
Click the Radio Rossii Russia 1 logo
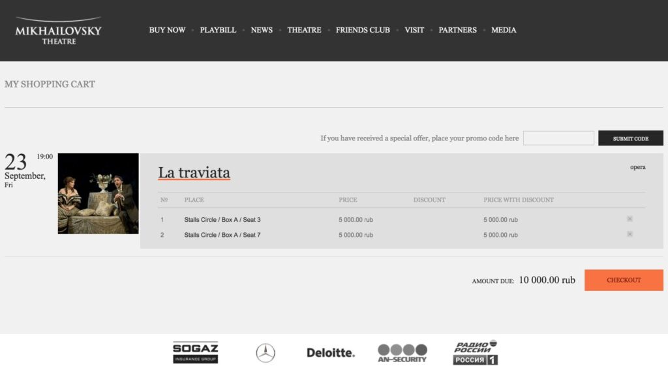pyautogui.click(x=476, y=352)
